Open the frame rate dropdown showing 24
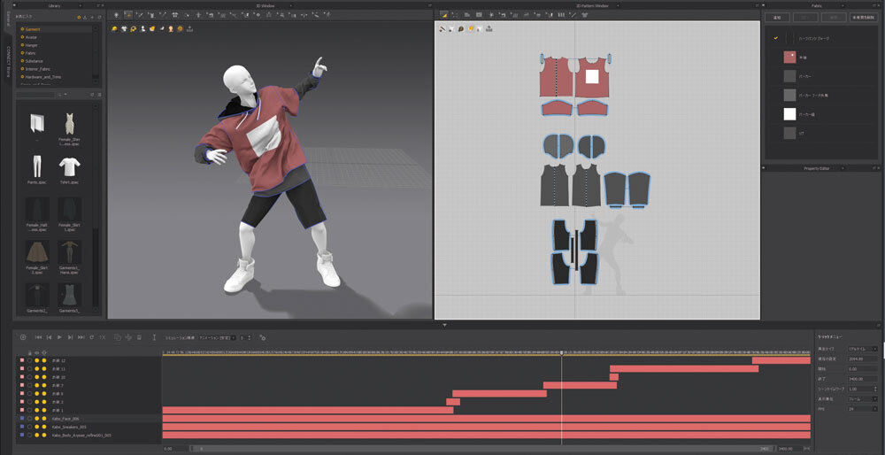Image resolution: width=885 pixels, height=455 pixels. [x=862, y=409]
